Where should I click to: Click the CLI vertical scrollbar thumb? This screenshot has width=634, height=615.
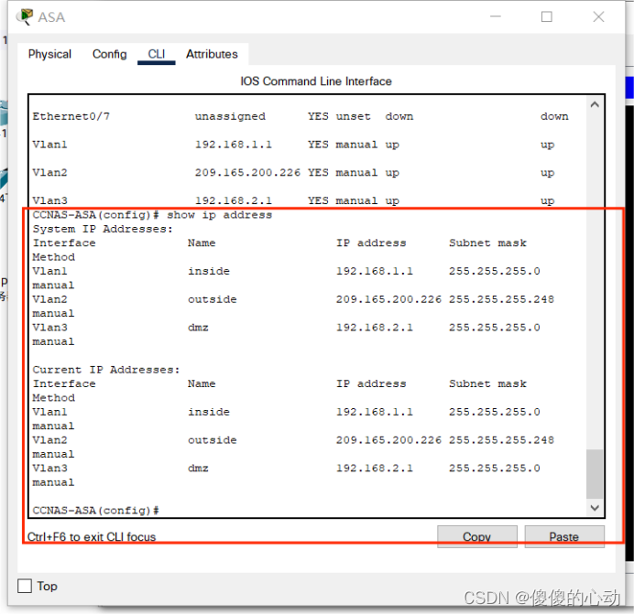tap(595, 474)
